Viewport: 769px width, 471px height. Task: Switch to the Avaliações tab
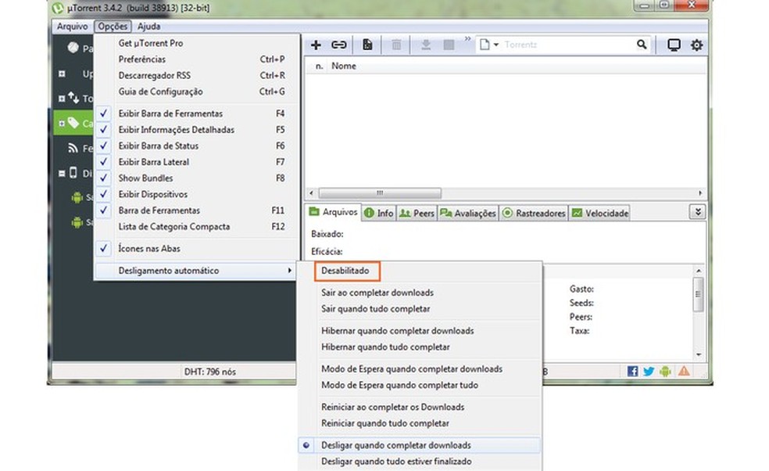468,213
